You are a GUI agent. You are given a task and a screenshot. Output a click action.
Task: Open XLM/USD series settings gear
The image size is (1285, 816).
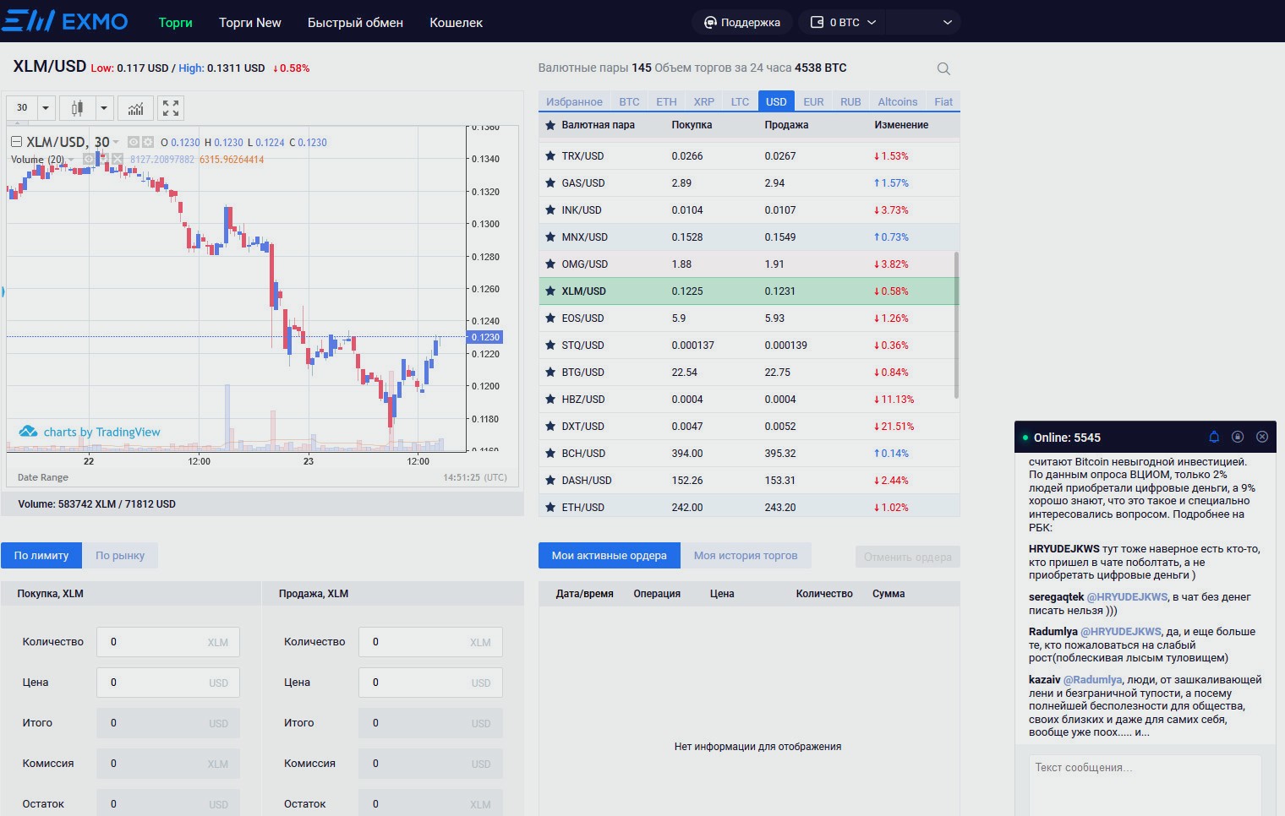(148, 142)
